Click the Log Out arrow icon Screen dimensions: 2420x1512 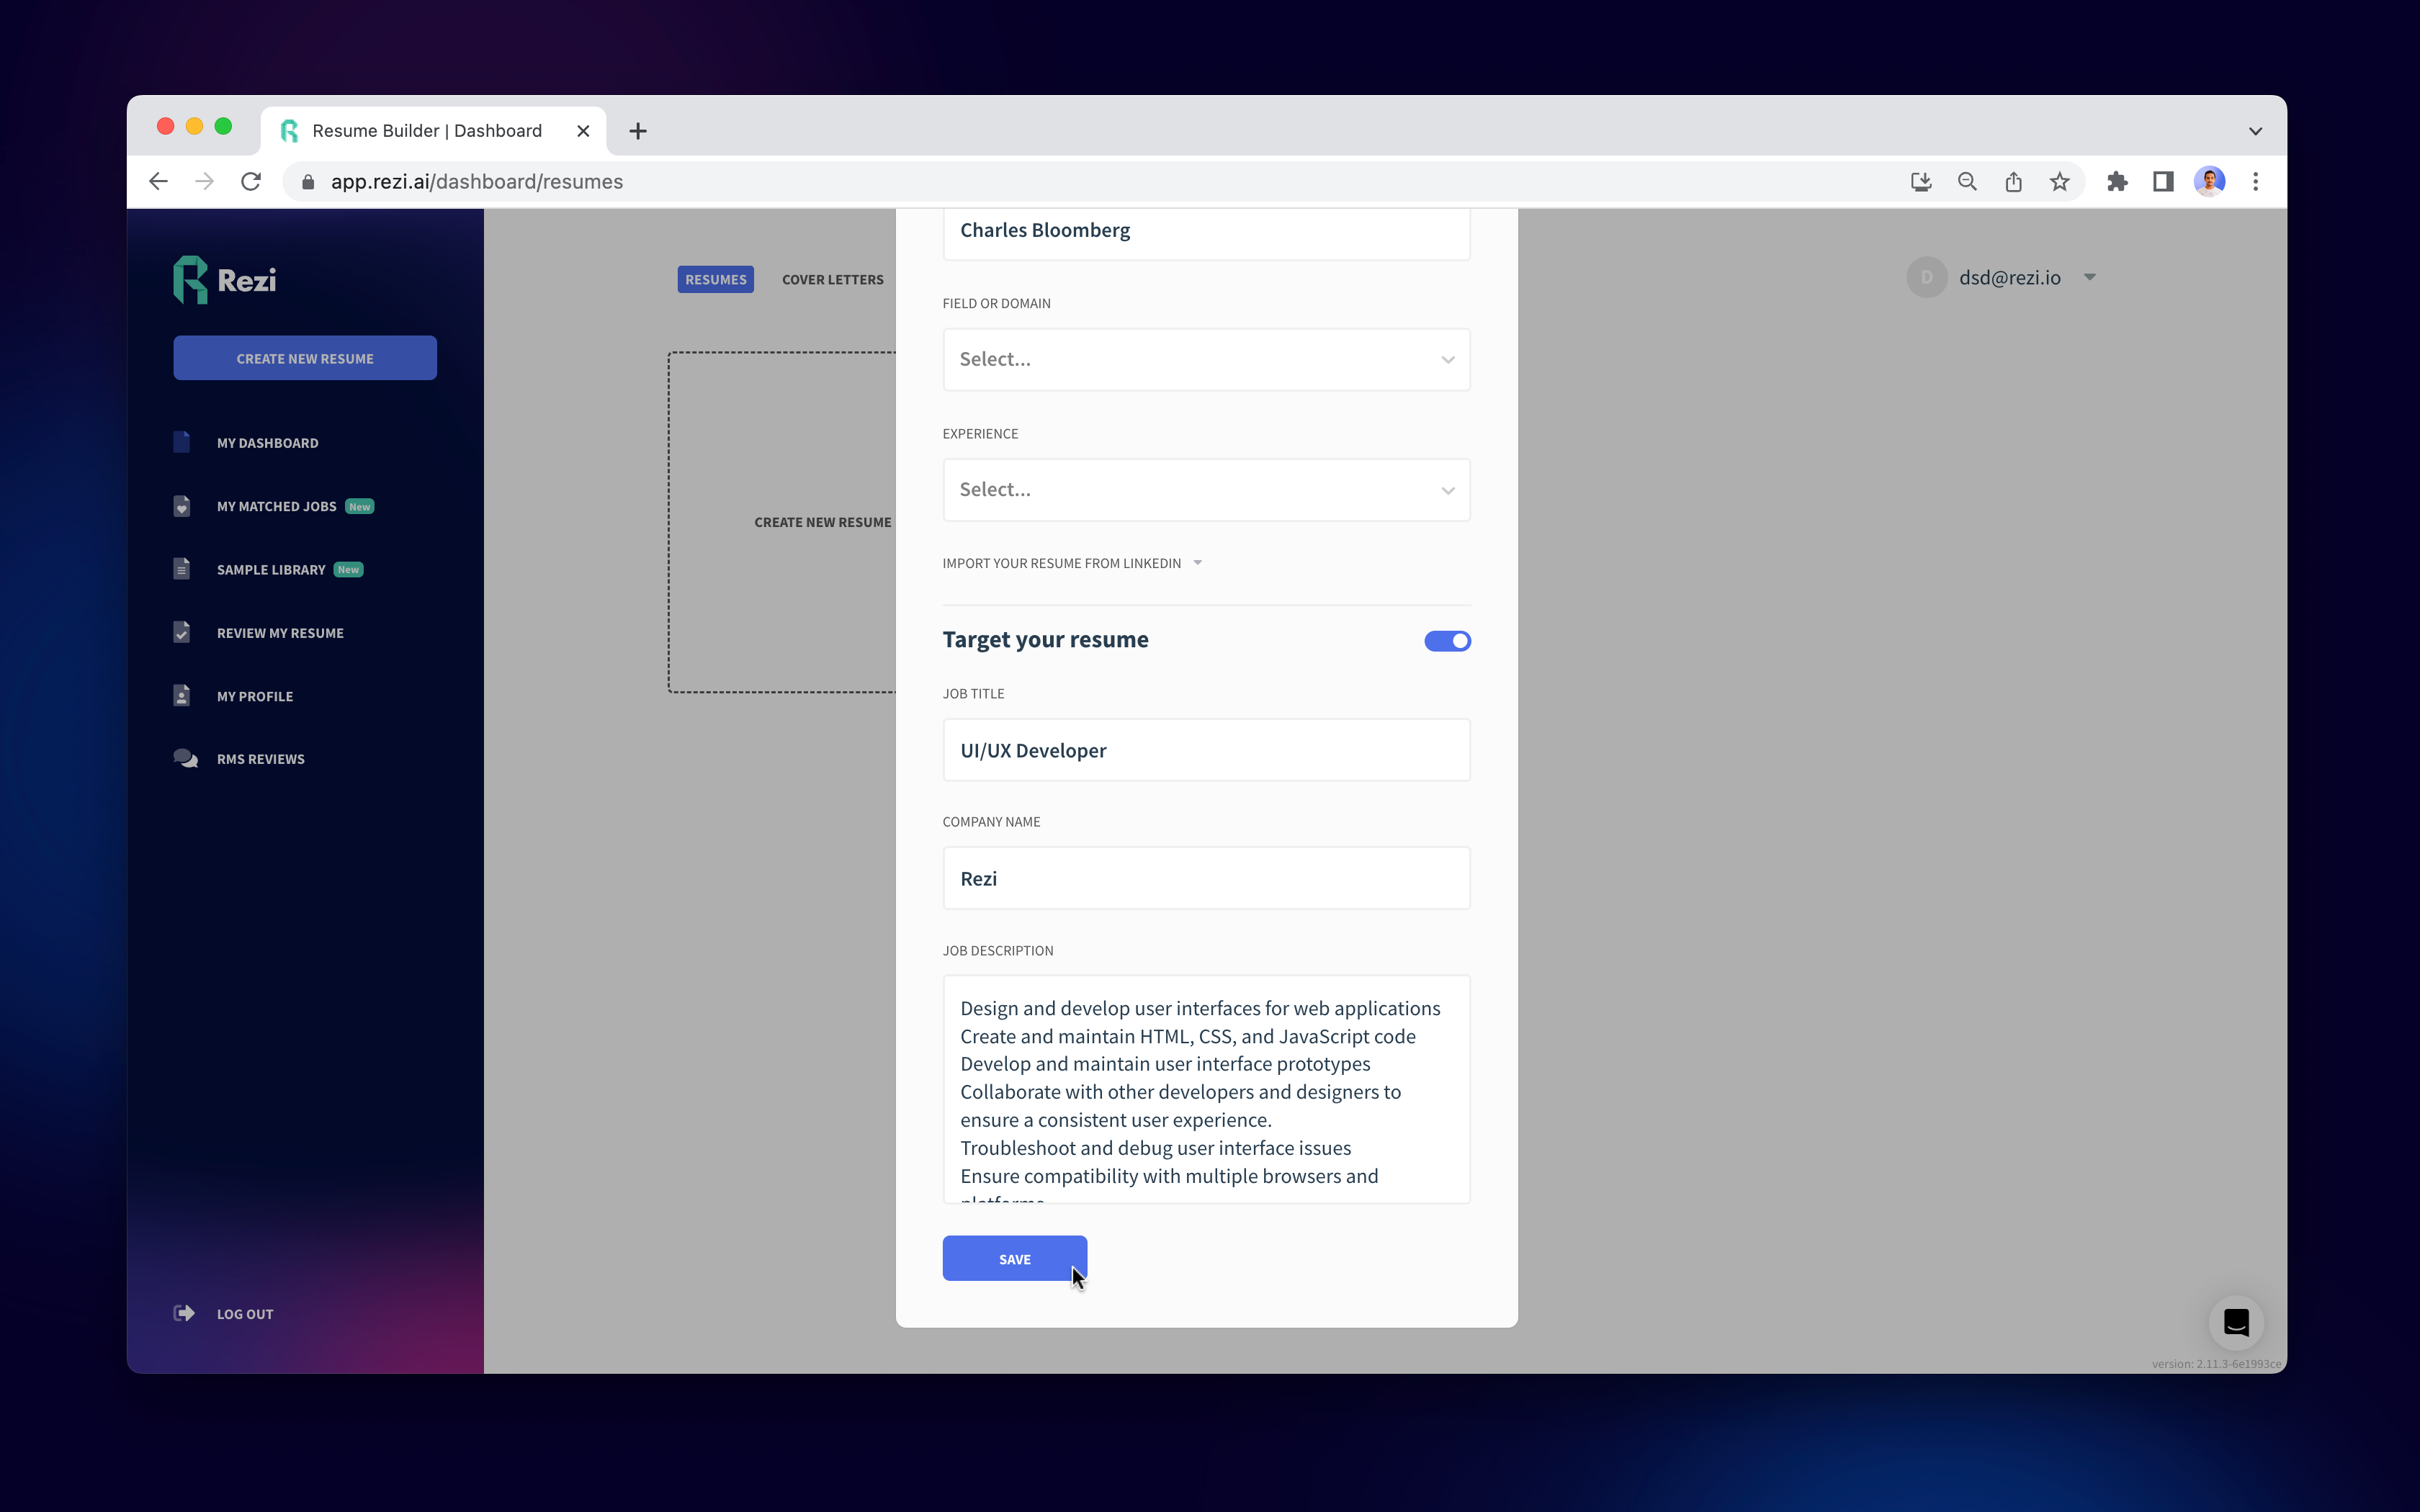pyautogui.click(x=184, y=1313)
